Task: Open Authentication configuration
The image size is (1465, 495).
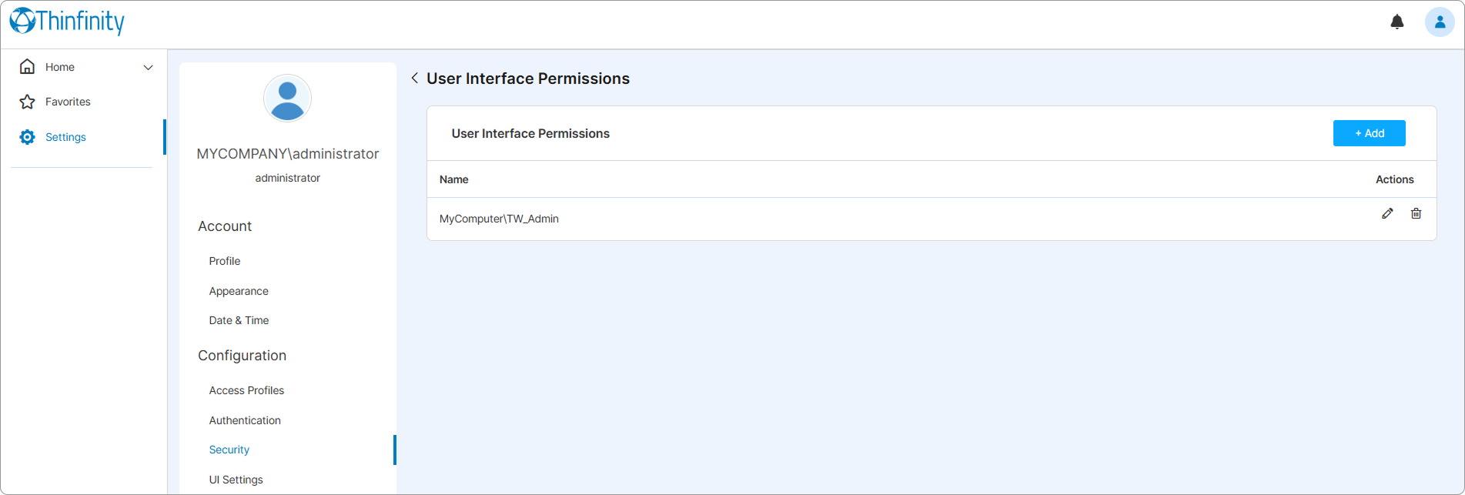Action: pos(245,420)
